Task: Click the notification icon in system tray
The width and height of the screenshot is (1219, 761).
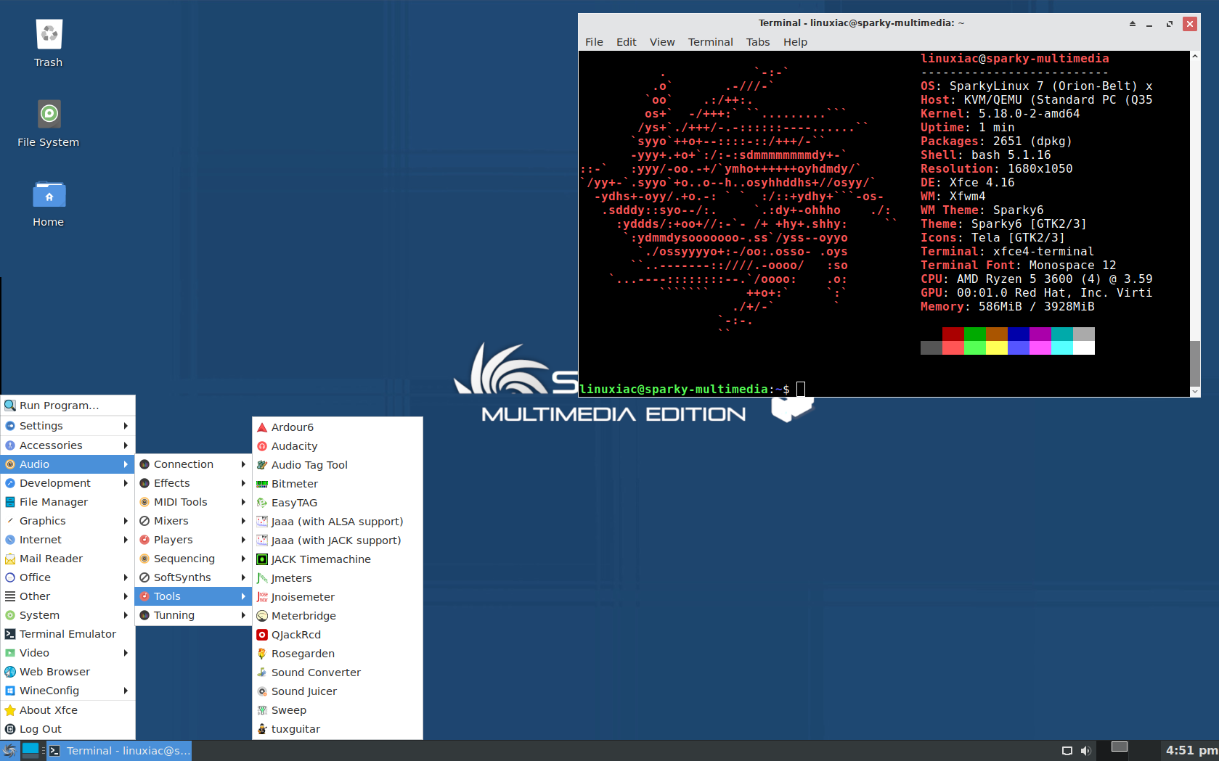Action: point(1067,751)
